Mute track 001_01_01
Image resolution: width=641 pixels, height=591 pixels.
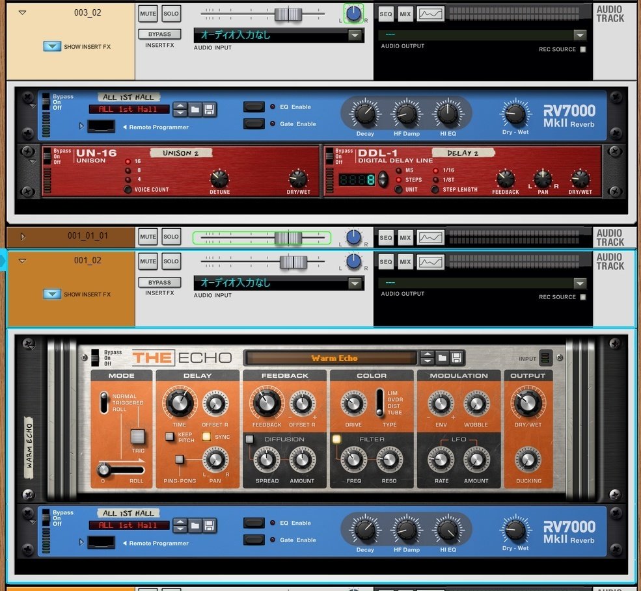[x=148, y=237]
